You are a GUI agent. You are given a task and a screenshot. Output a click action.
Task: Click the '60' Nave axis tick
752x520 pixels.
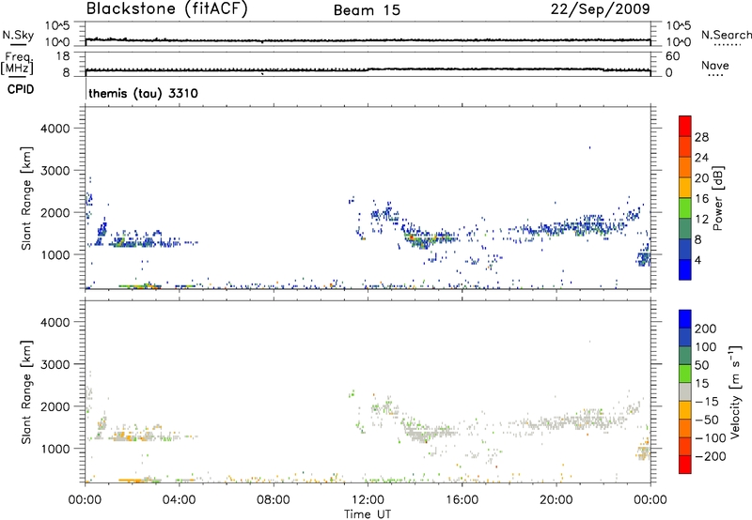(672, 56)
